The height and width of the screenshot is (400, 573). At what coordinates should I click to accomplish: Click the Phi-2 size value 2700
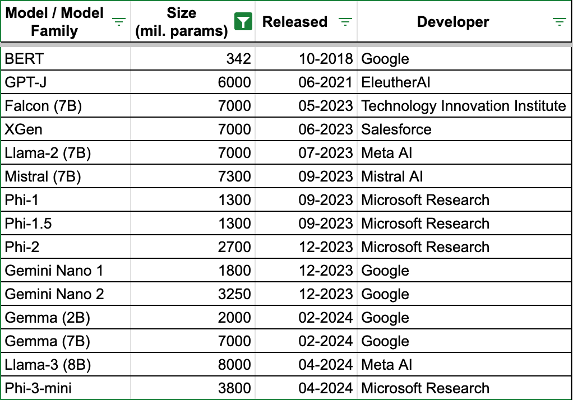tap(234, 247)
